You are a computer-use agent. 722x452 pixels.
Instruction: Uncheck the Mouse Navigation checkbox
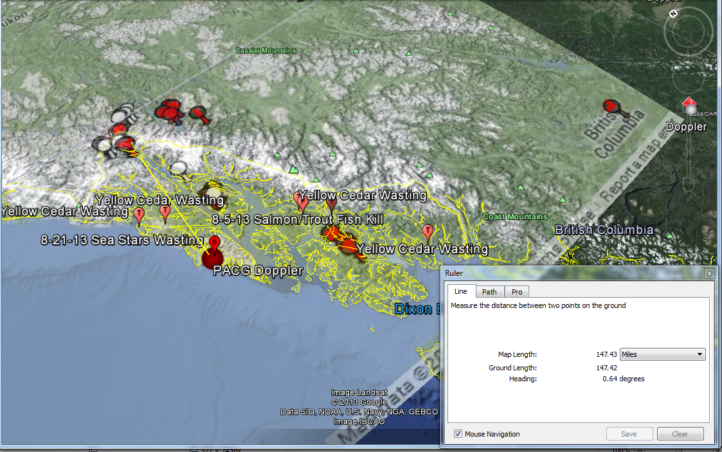pos(458,434)
